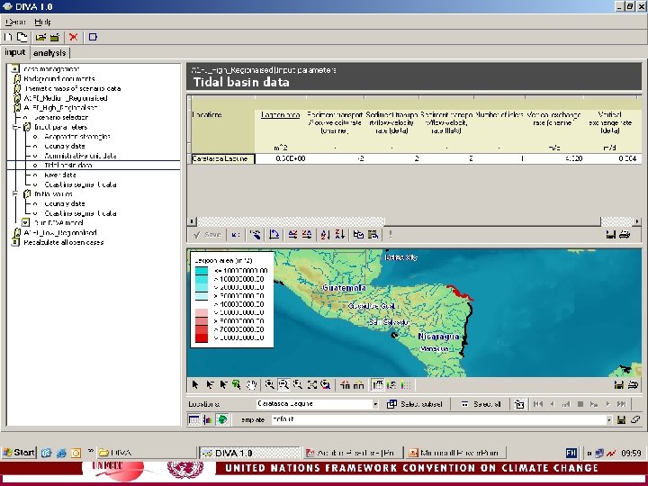Click the sort ascending icon in table toolbar
Image resolution: width=648 pixels, height=486 pixels.
tap(324, 234)
